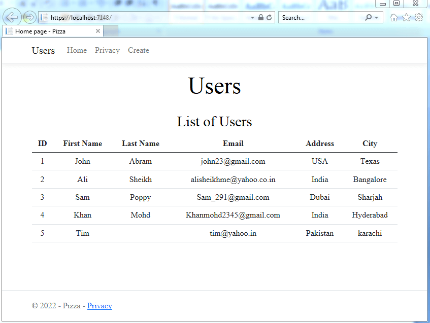Open browser Tools with the gear icon

[x=418, y=17]
